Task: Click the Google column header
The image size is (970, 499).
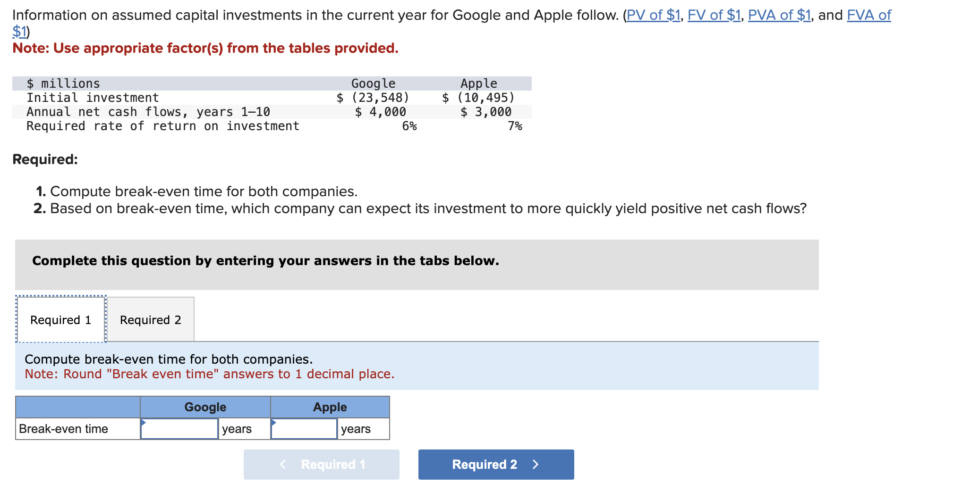Action: click(x=204, y=407)
